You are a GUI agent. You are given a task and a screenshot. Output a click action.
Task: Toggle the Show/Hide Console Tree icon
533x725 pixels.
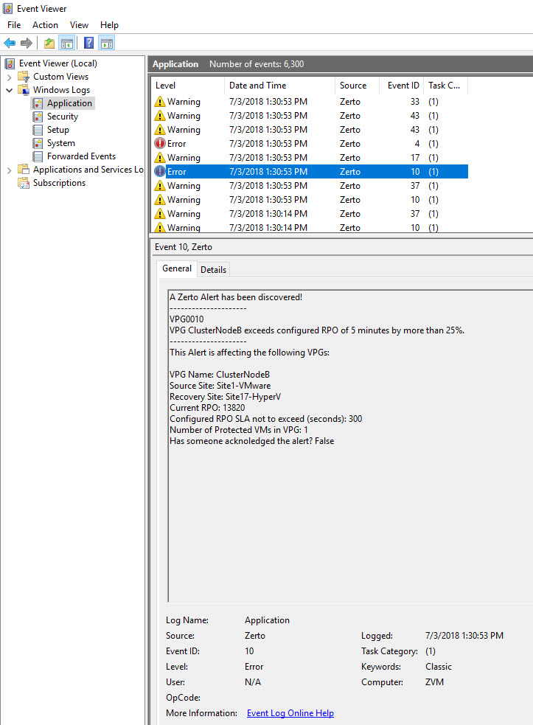tap(67, 44)
